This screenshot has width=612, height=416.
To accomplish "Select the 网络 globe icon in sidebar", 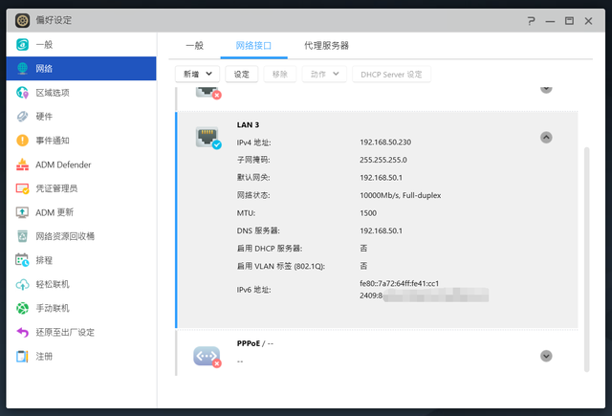I will [23, 69].
